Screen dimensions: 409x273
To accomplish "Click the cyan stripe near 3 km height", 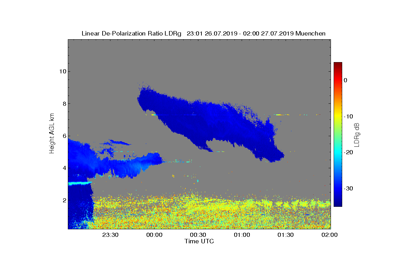I will pyautogui.click(x=80, y=183).
